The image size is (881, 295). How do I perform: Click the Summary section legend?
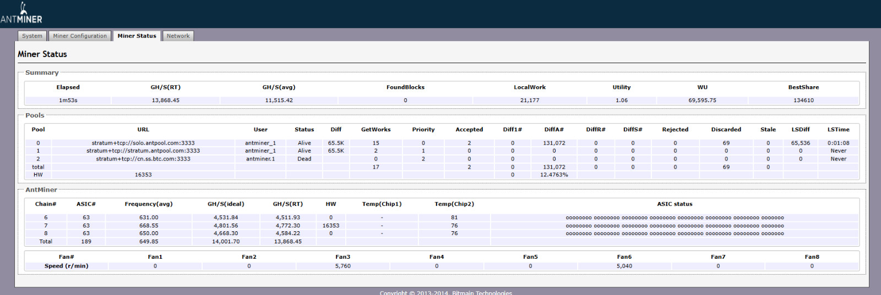coord(42,73)
